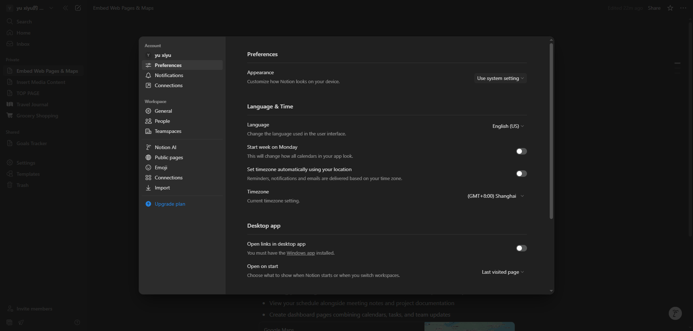The image size is (693, 331).
Task: Open the three-dot page menu
Action: [x=683, y=8]
